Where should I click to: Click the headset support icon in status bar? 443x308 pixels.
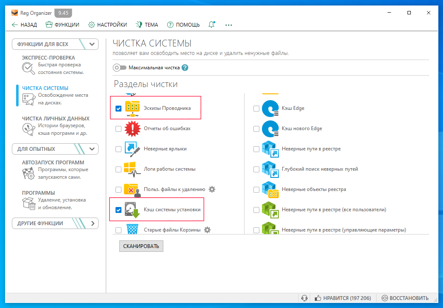coord(304,298)
